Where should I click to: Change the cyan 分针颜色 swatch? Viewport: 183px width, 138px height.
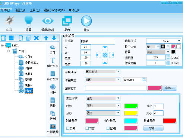coord(131,120)
